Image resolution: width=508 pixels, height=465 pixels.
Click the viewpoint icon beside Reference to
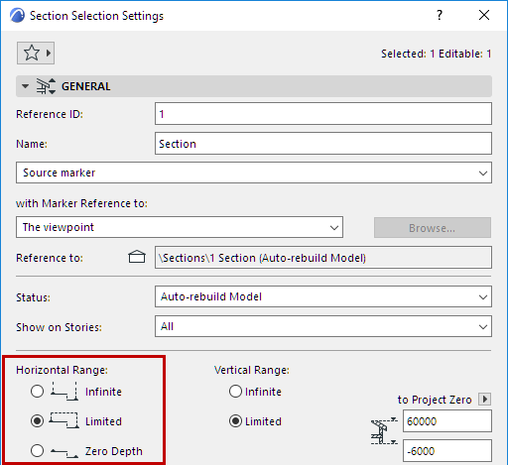tap(137, 257)
